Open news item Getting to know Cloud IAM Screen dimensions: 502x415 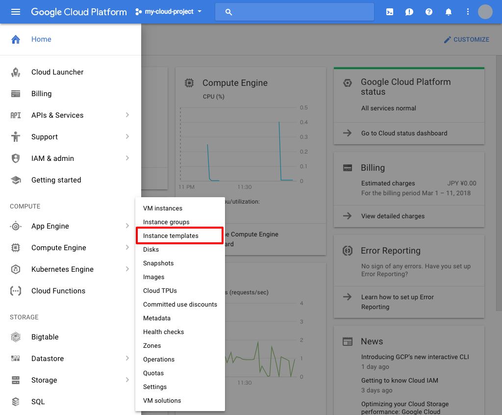point(400,381)
